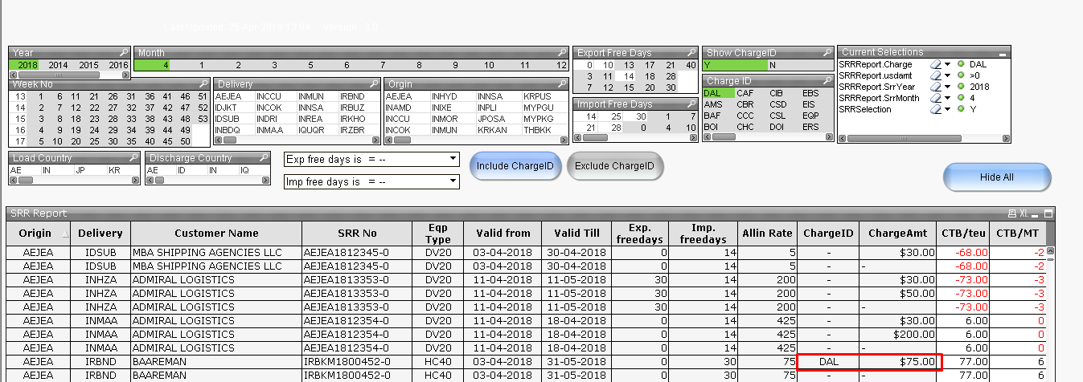Open search in the Delivery list box

click(374, 83)
